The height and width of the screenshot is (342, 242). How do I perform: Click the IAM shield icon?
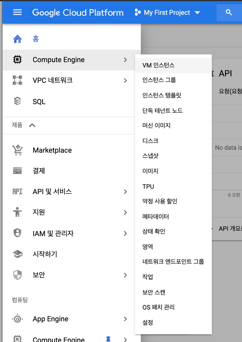click(17, 233)
